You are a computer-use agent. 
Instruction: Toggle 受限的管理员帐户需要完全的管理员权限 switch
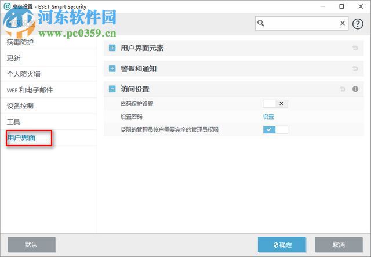[275, 129]
